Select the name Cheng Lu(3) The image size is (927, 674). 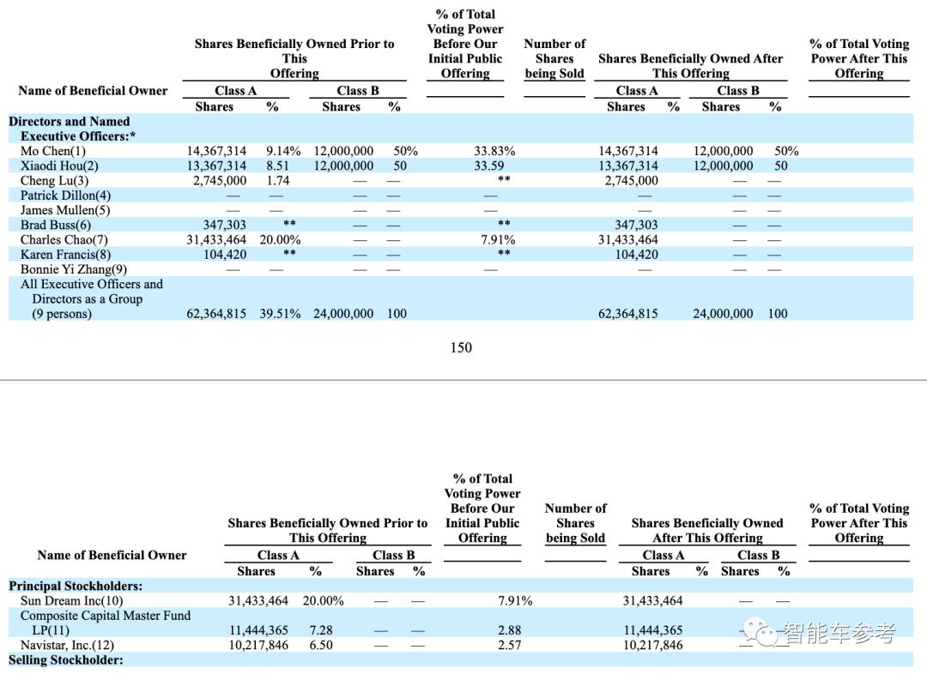(54, 181)
